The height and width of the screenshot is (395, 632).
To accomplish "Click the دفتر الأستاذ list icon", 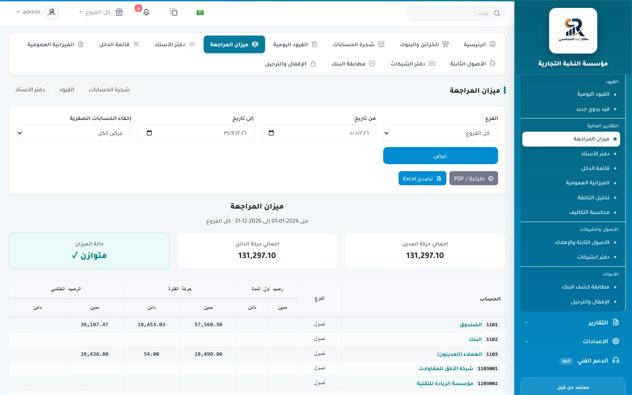I will point(192,44).
